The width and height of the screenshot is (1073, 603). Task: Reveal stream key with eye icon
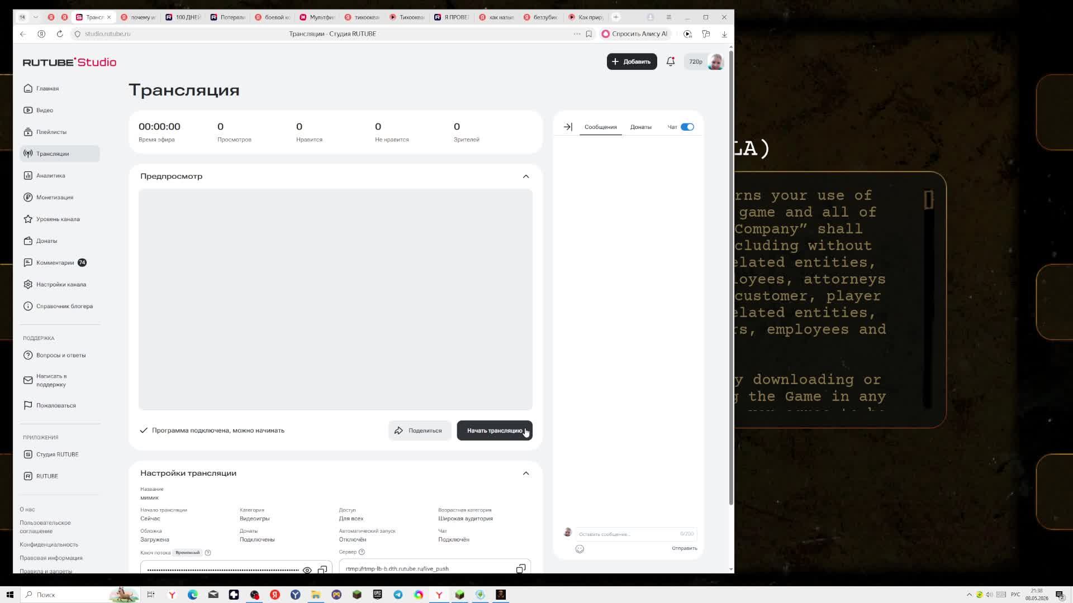coord(307,569)
